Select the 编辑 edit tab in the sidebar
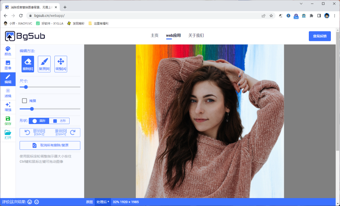 [x=8, y=79]
